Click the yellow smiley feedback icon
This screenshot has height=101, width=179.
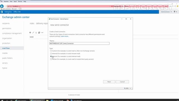[178, 6]
